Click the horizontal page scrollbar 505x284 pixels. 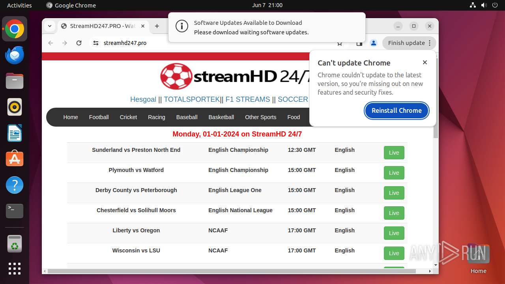pos(231,271)
